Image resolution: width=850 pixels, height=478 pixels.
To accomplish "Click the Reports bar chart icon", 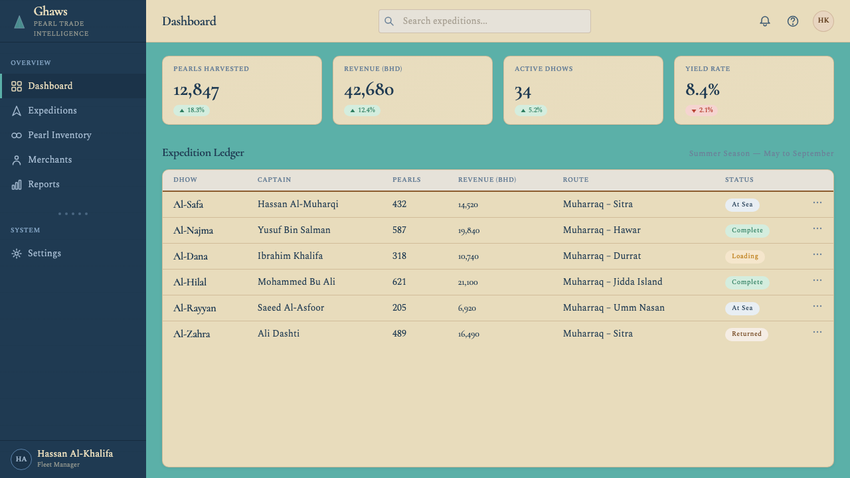I will pyautogui.click(x=17, y=185).
